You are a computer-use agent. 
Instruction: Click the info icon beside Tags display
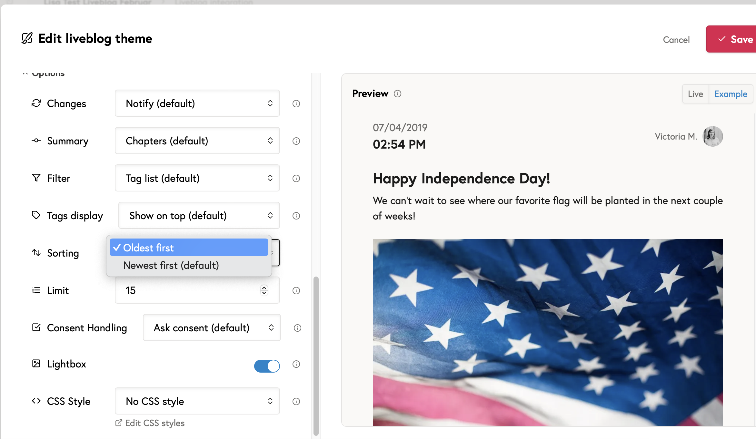pyautogui.click(x=296, y=216)
